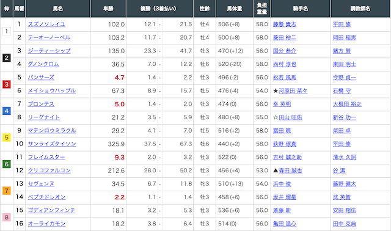
Task: Select the 馬名 column header
Action: (58, 9)
